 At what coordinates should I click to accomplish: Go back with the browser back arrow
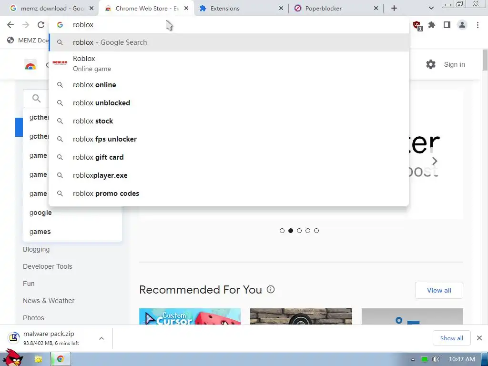[10, 25]
